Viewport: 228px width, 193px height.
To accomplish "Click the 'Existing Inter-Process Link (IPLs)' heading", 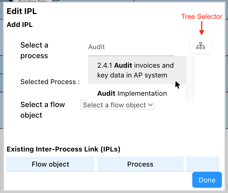I will [63, 149].
